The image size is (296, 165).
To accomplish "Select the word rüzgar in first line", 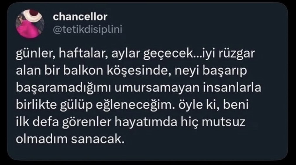I will click(x=237, y=54).
